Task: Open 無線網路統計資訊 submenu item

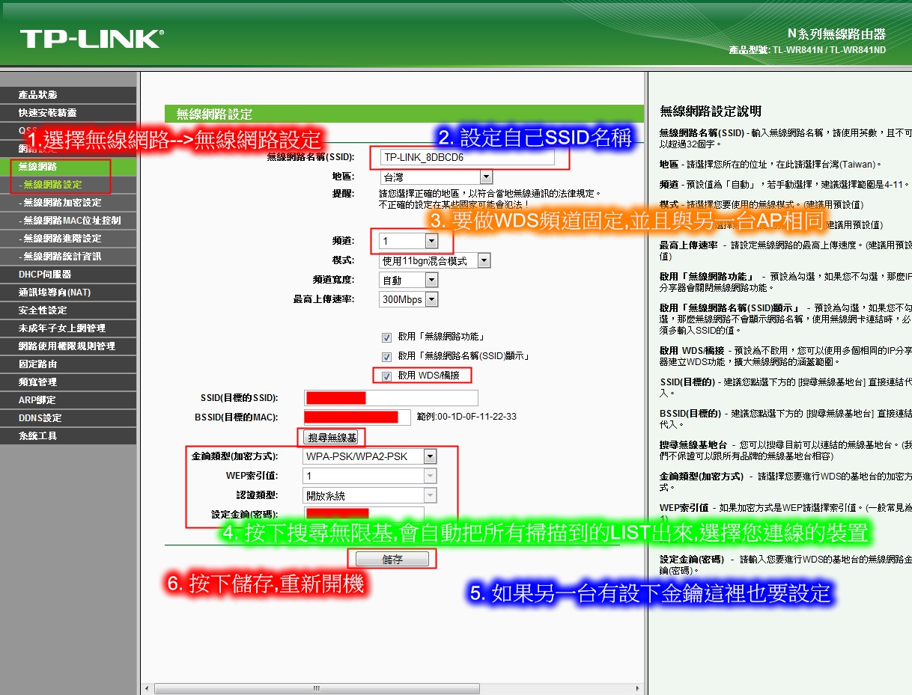Action: pos(68,257)
